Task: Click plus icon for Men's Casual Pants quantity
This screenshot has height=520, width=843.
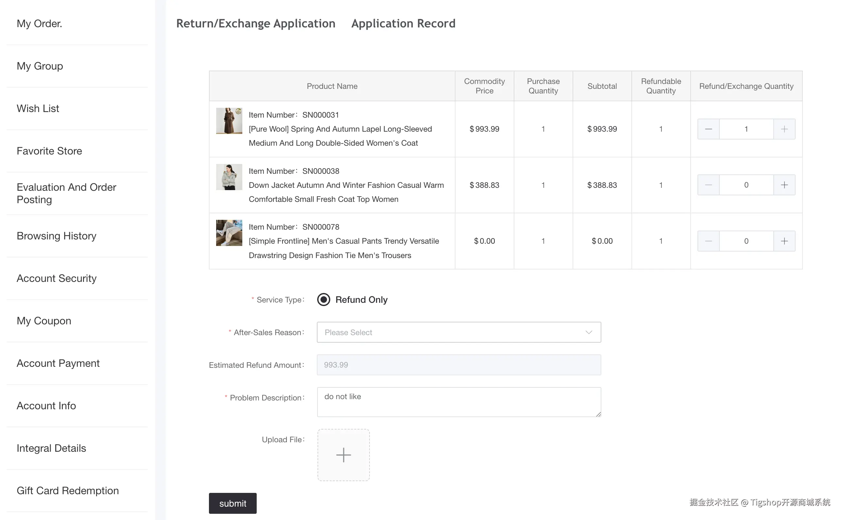Action: pyautogui.click(x=784, y=241)
